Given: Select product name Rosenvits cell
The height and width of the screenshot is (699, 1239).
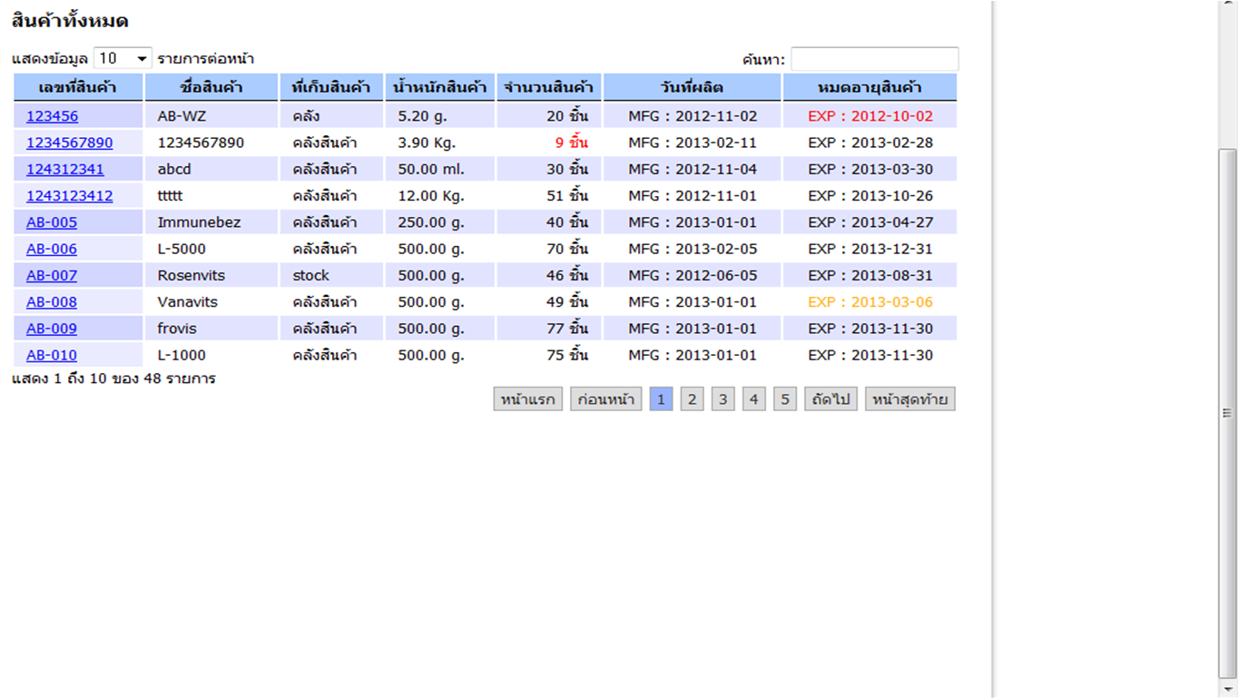Looking at the screenshot, I should click(x=211, y=275).
